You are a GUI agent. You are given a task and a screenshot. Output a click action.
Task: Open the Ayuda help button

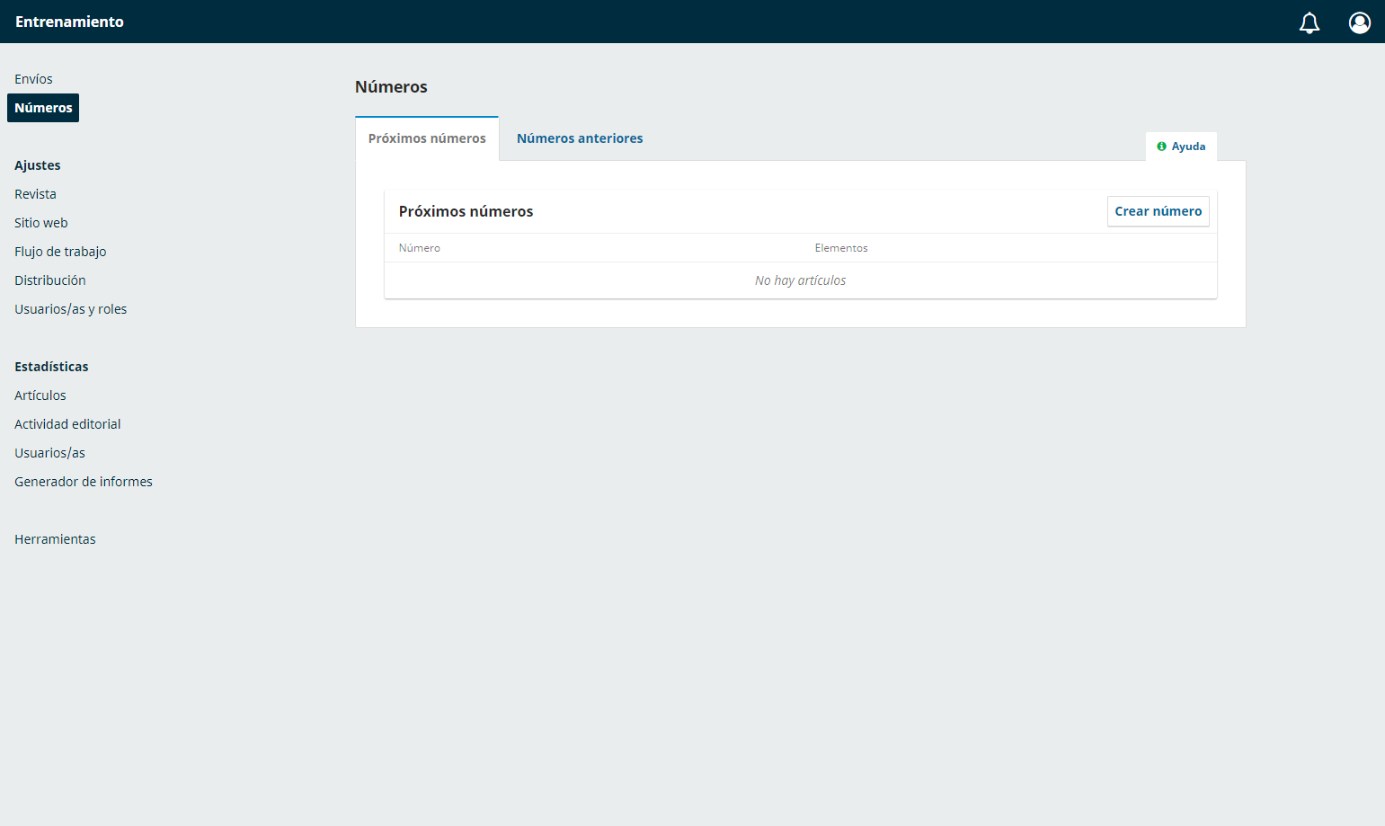point(1181,147)
